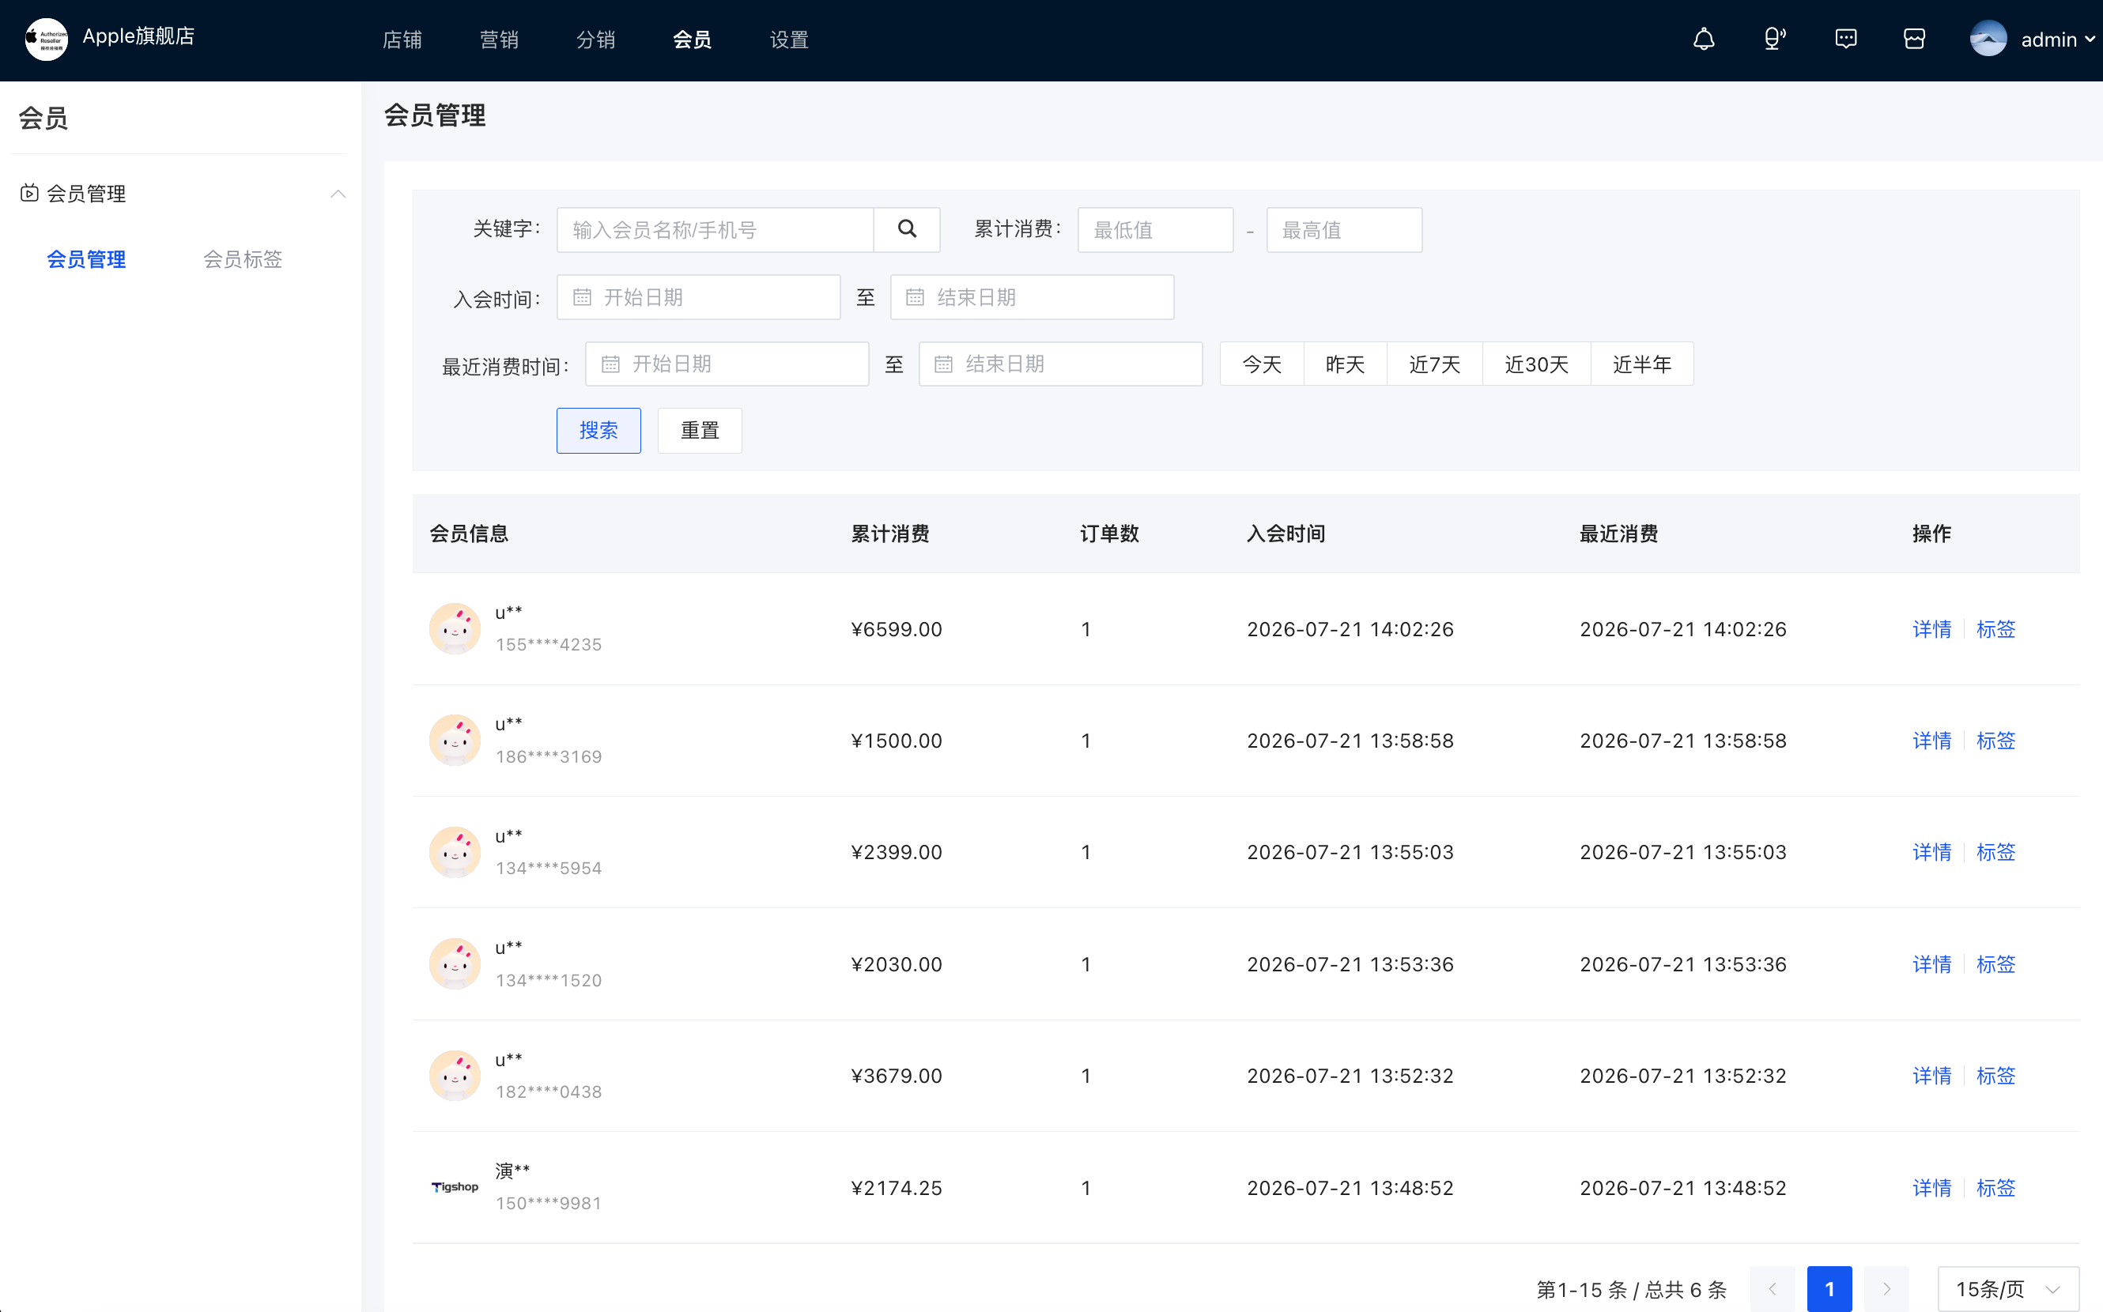Open 详情 for member 134****5954
The image size is (2103, 1312).
[1932, 852]
